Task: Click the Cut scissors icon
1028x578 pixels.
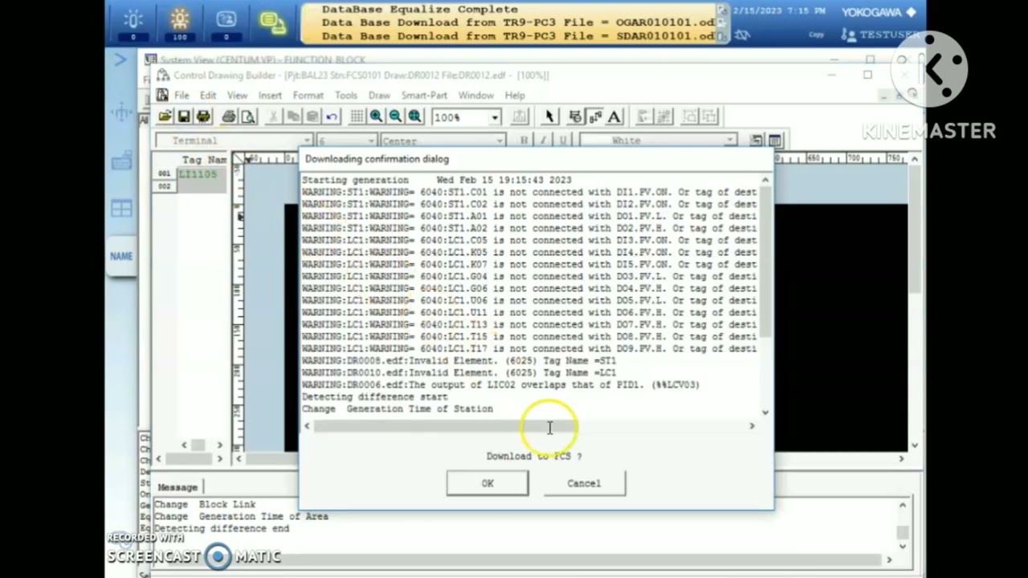Action: point(274,117)
